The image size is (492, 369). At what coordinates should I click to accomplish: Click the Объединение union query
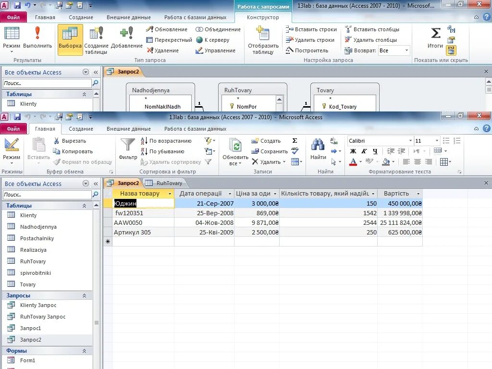tap(218, 29)
